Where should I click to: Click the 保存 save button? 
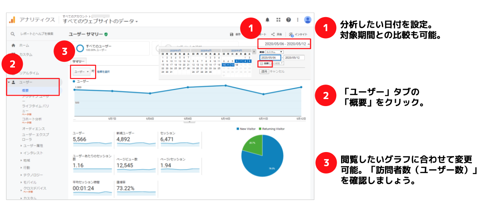point(235,34)
